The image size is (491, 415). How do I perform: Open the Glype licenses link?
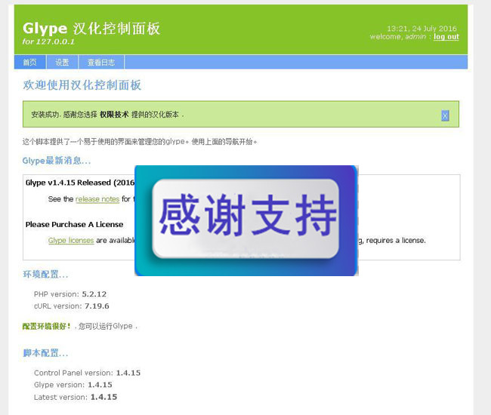pyautogui.click(x=71, y=240)
